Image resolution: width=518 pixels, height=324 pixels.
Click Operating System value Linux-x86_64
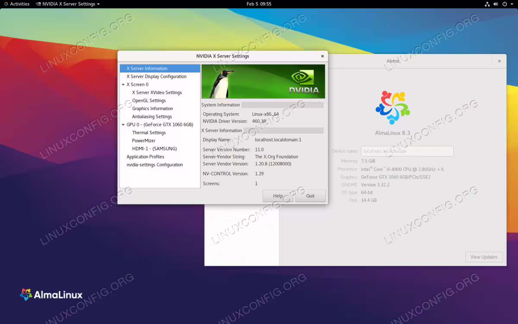[265, 114]
